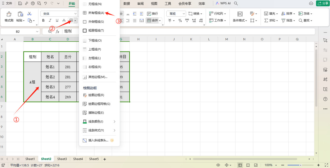Viewport: 330px width, 168px height.
Task: Click the borders grid icon in ribbon
Action: (71, 21)
